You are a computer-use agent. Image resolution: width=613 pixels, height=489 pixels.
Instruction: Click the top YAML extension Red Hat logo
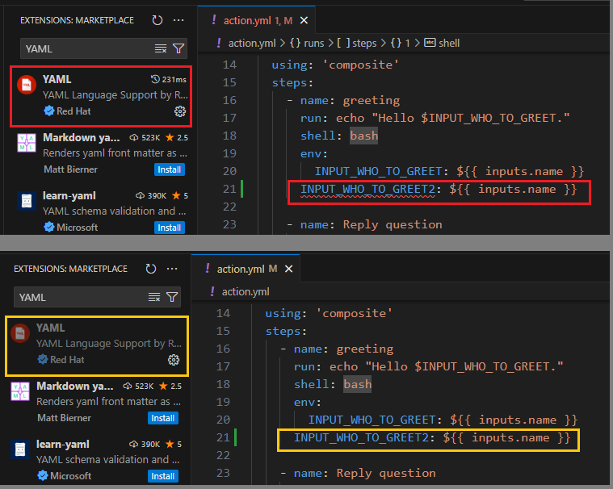[x=27, y=85]
